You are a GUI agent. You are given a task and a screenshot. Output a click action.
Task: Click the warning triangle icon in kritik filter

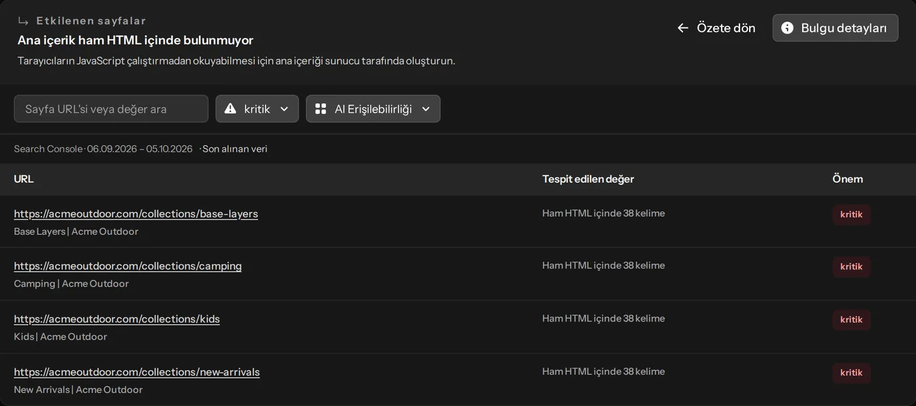click(x=230, y=109)
